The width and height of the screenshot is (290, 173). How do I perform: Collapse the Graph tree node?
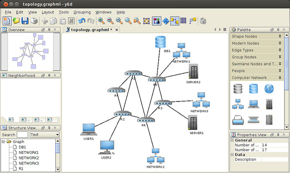coord(3,142)
